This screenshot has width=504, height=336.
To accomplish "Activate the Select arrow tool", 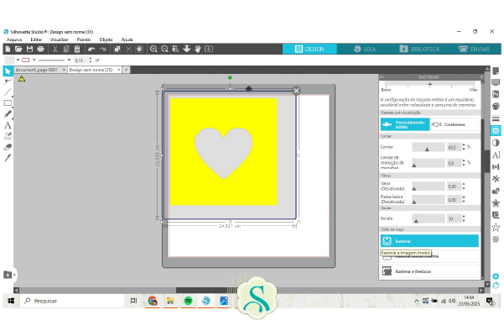I will point(8,71).
